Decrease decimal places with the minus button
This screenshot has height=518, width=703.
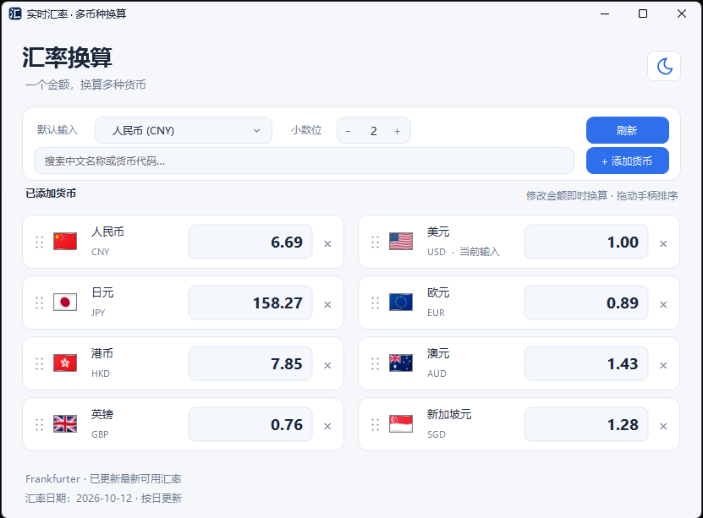(348, 131)
